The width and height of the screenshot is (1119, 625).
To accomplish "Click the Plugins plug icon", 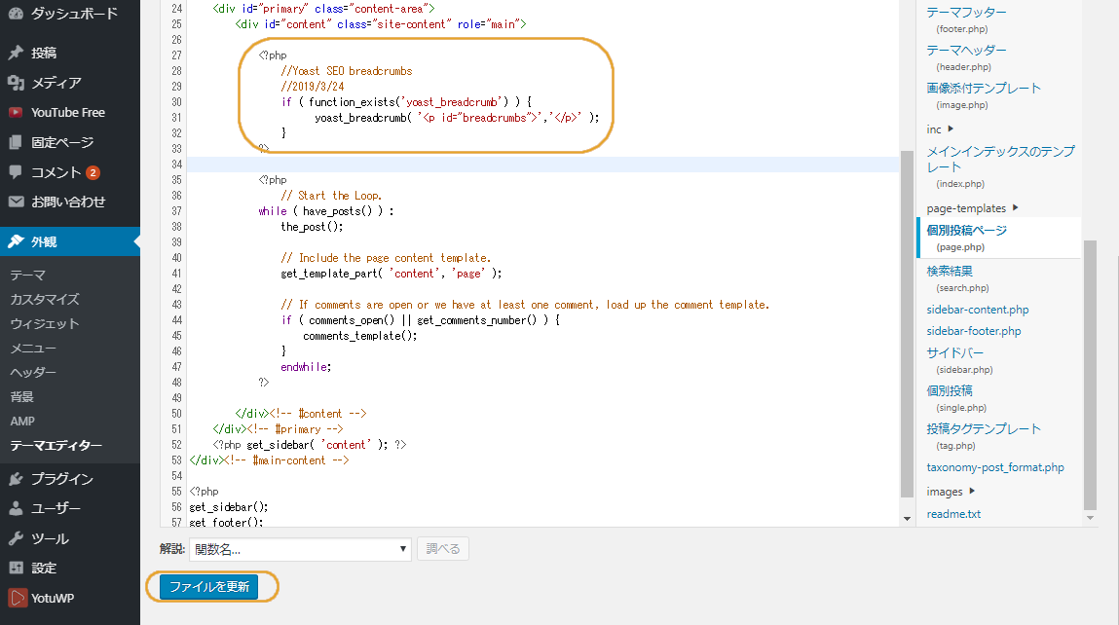I will pyautogui.click(x=16, y=479).
